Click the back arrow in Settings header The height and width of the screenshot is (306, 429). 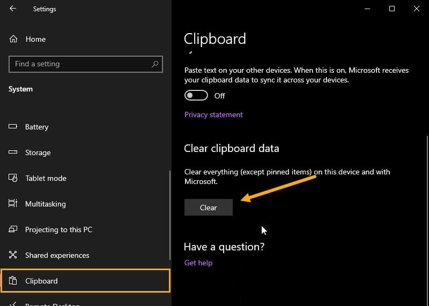point(13,9)
